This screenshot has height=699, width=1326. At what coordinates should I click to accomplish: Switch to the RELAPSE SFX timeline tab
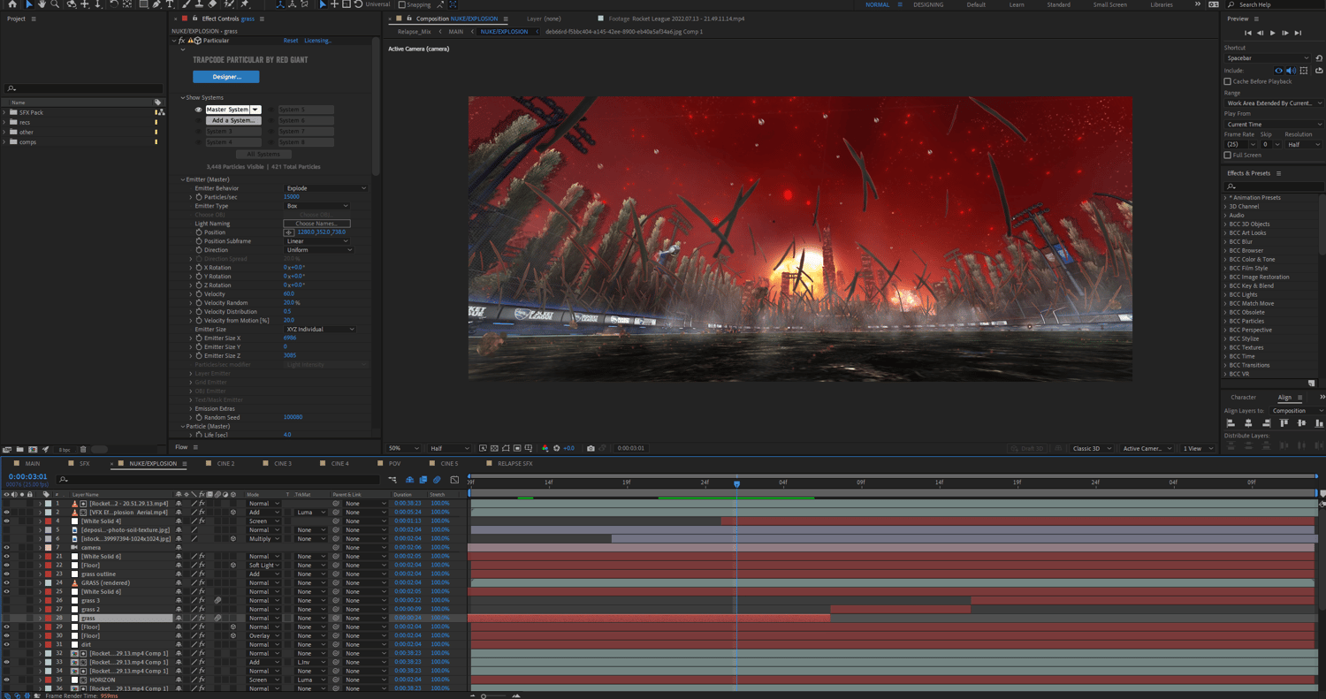514,463
